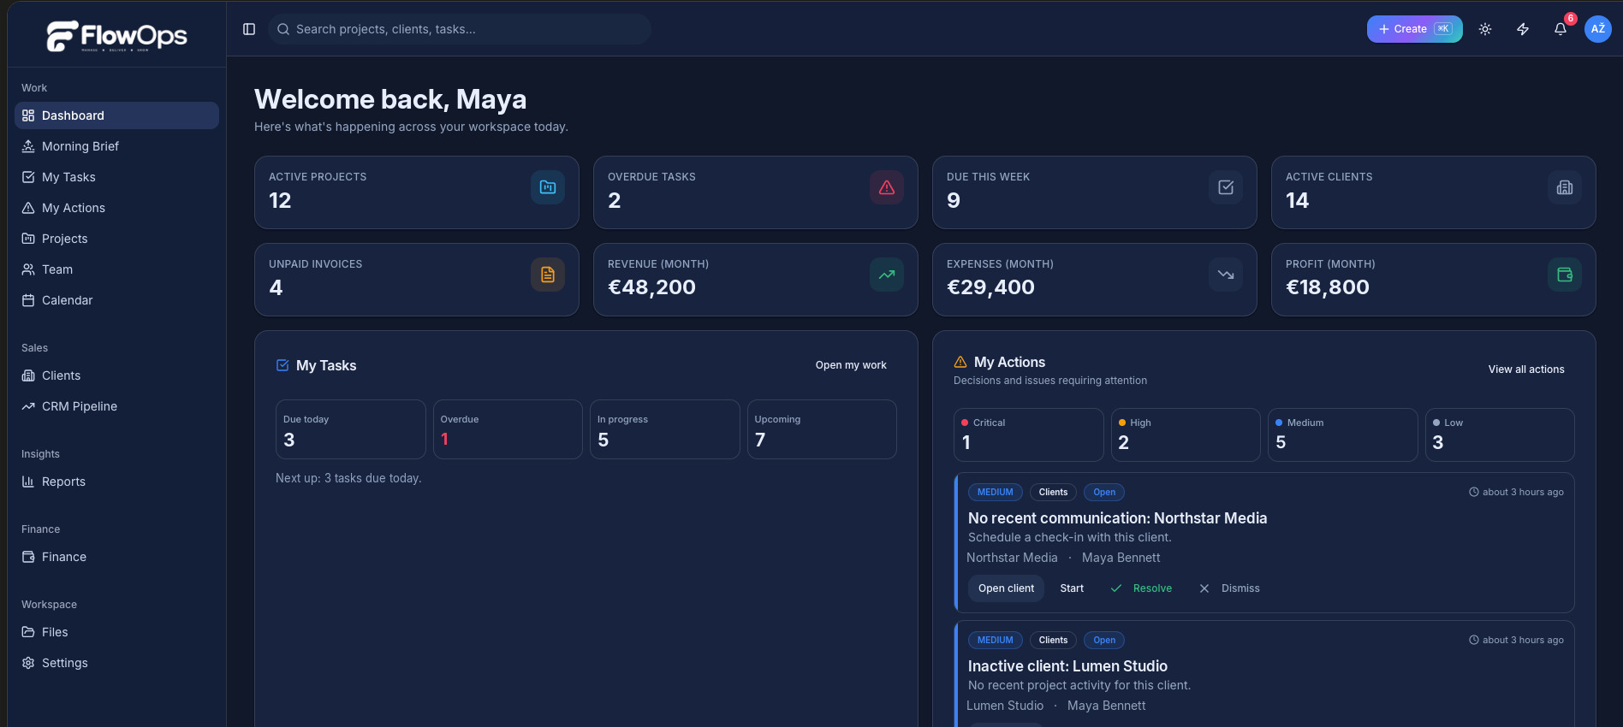Dismiss the Northstar Media action

tap(1229, 588)
